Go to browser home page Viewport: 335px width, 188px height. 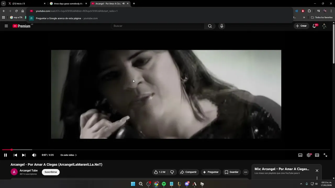(x=23, y=11)
